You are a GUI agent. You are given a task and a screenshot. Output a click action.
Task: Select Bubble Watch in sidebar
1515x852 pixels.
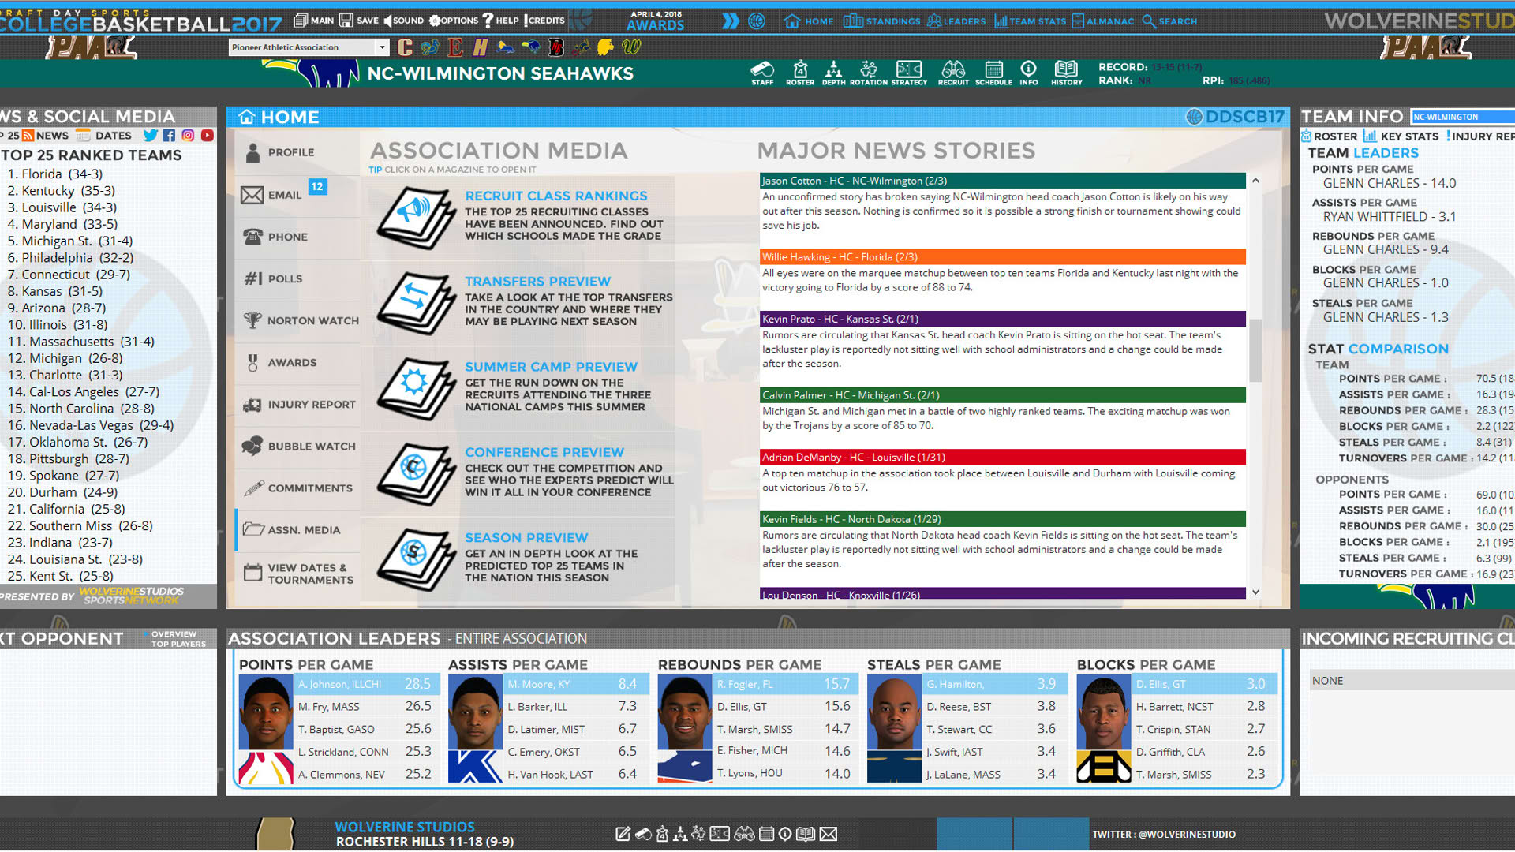click(300, 446)
